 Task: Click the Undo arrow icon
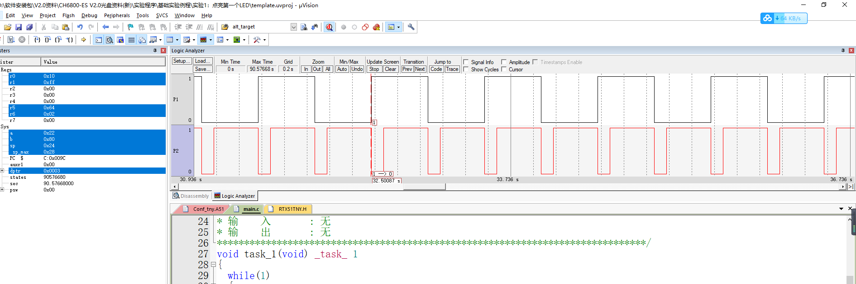click(x=80, y=27)
